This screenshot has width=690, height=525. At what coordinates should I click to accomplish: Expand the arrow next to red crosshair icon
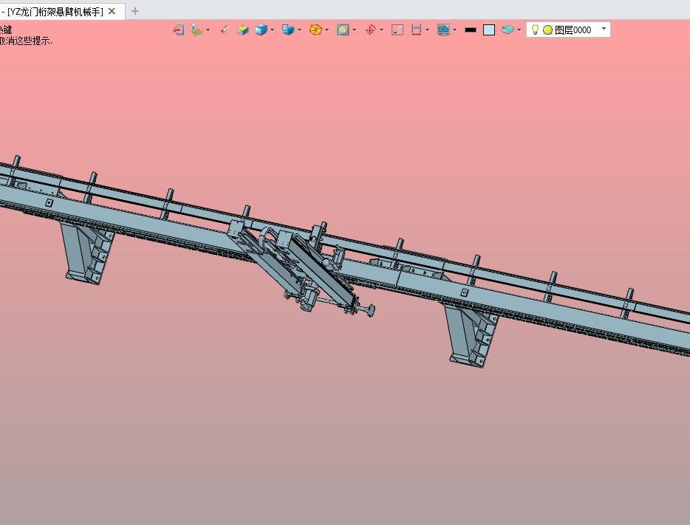point(381,30)
